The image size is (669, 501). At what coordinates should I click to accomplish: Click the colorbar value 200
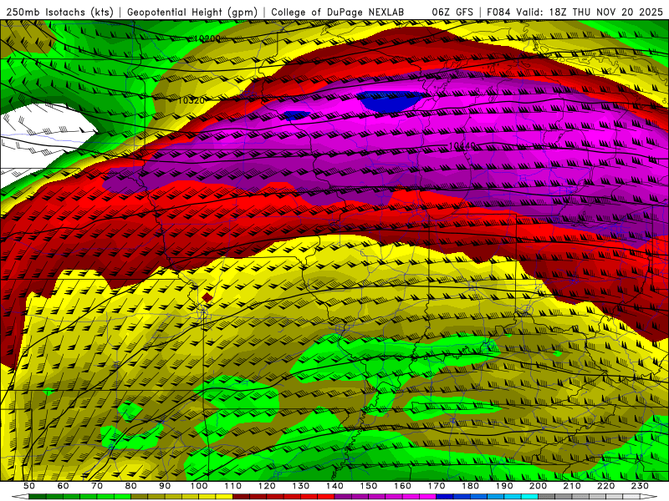538,486
